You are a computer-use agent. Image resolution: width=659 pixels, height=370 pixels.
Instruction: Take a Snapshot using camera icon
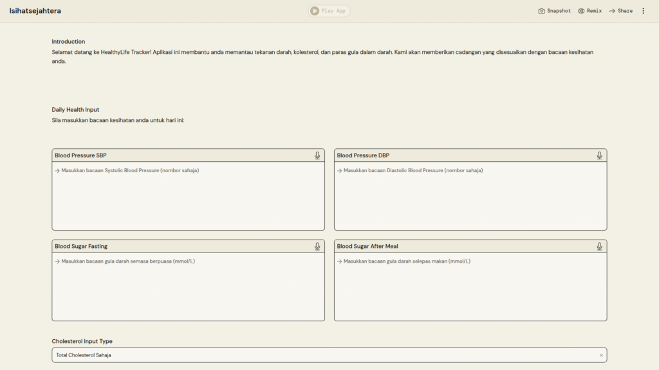point(542,11)
